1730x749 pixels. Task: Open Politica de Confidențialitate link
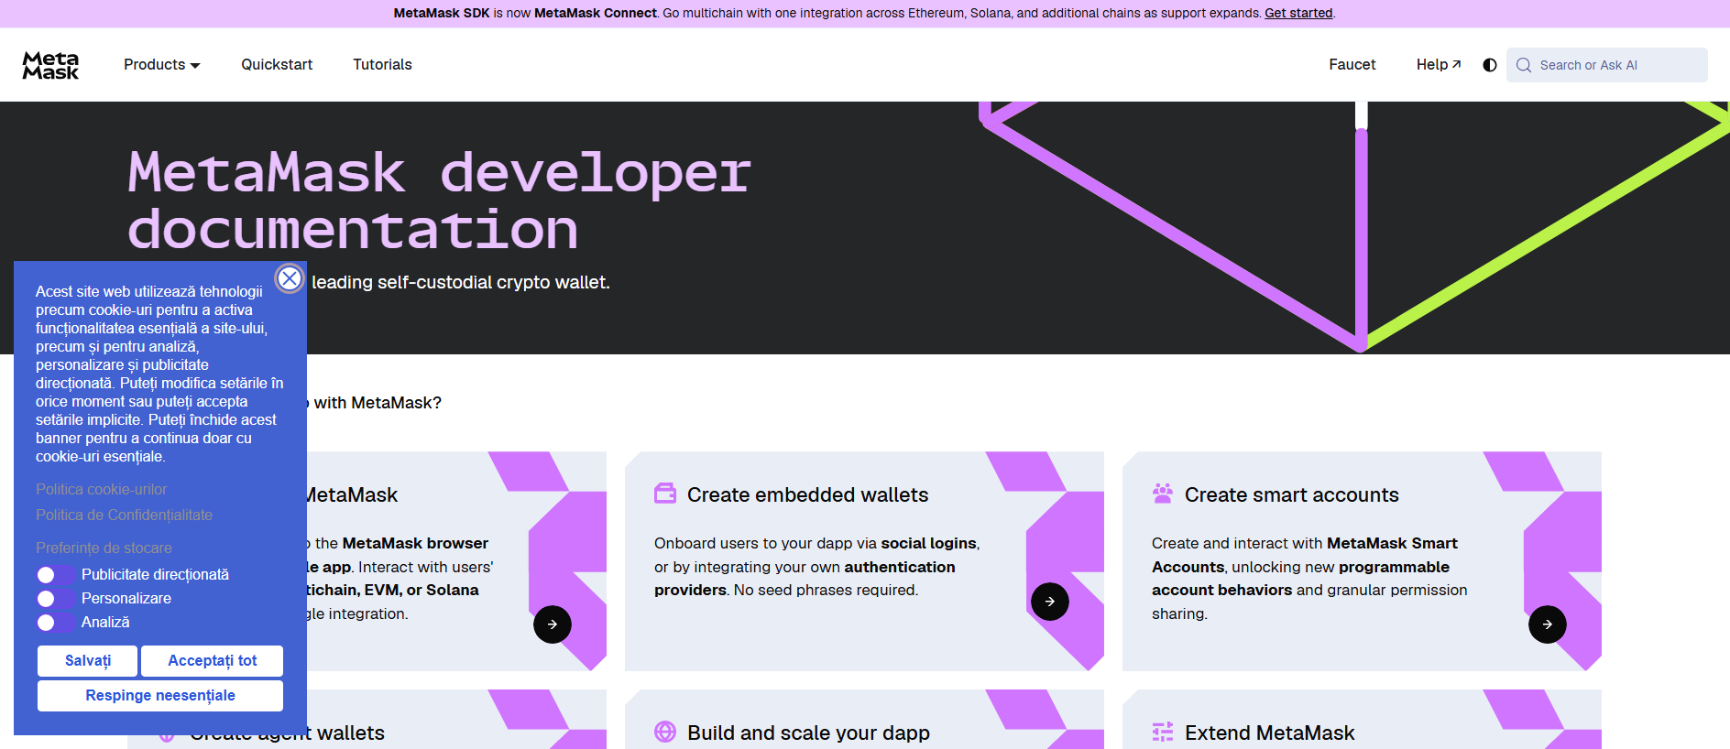pos(124,516)
